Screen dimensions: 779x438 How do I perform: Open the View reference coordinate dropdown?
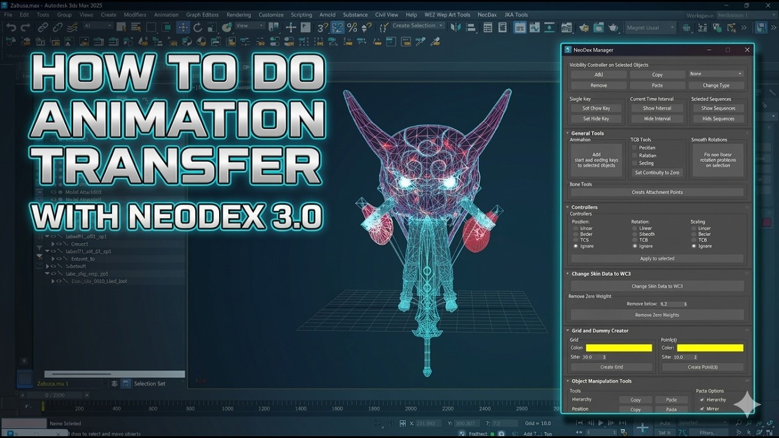click(x=250, y=26)
